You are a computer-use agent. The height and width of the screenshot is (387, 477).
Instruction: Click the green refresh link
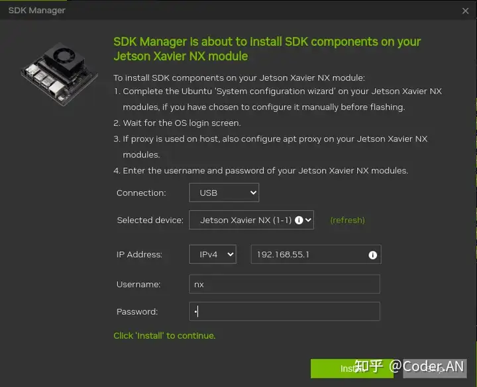coord(347,220)
